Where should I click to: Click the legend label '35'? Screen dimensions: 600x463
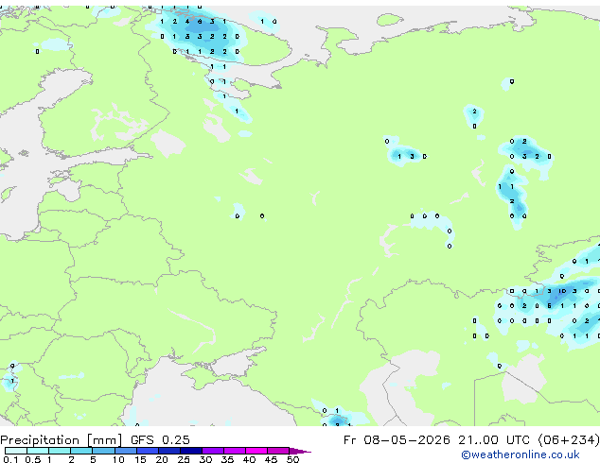[227, 459]
